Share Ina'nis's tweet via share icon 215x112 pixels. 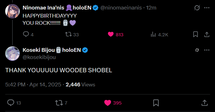coord(207,34)
